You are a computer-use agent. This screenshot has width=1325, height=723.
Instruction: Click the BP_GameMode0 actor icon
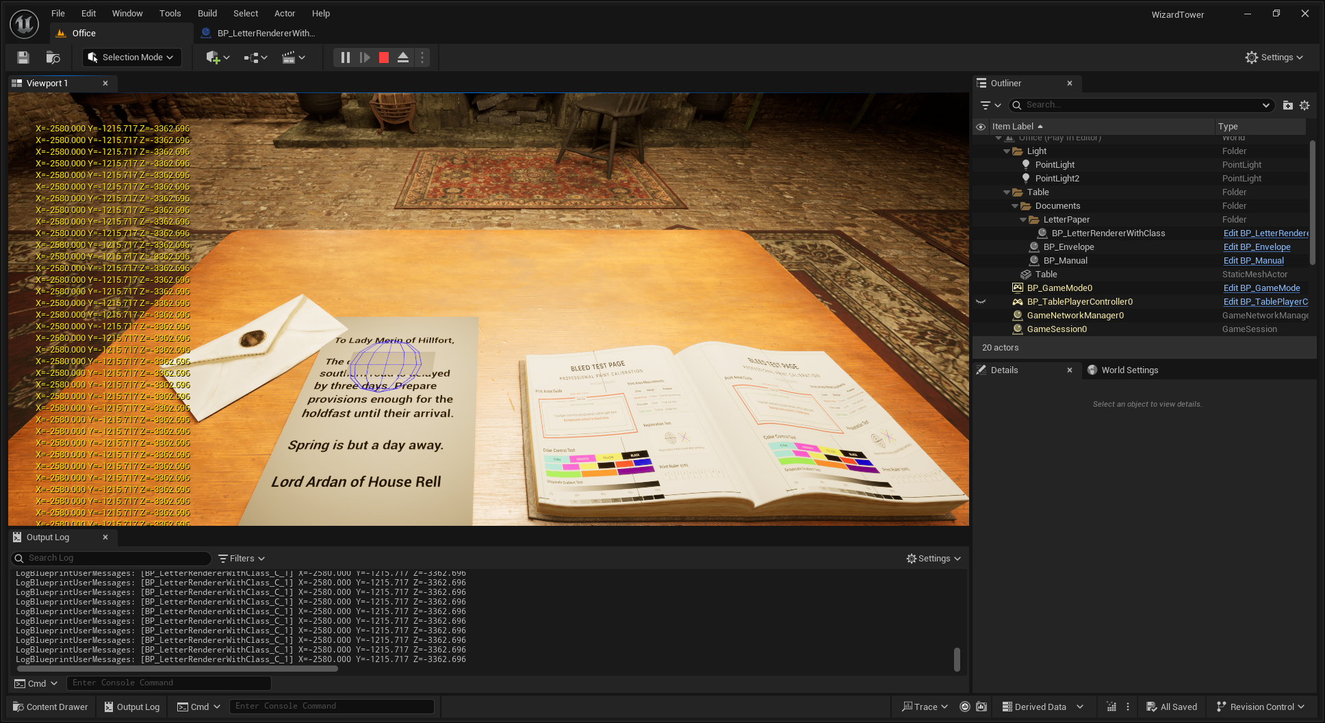1017,288
